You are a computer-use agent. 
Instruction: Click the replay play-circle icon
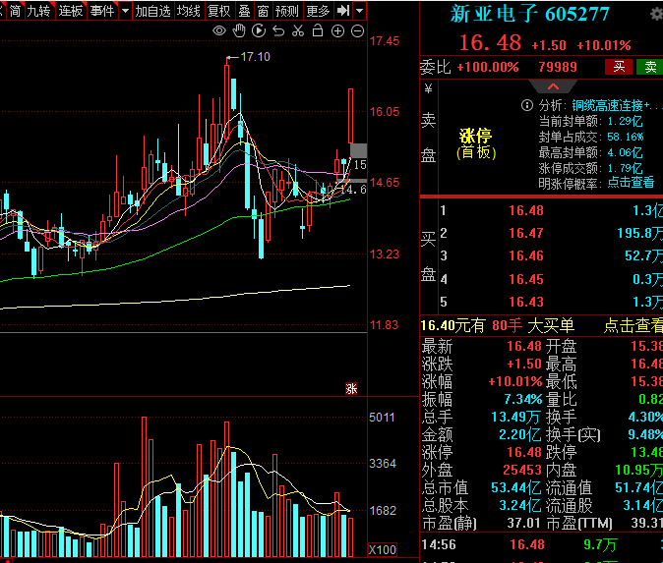point(259,30)
